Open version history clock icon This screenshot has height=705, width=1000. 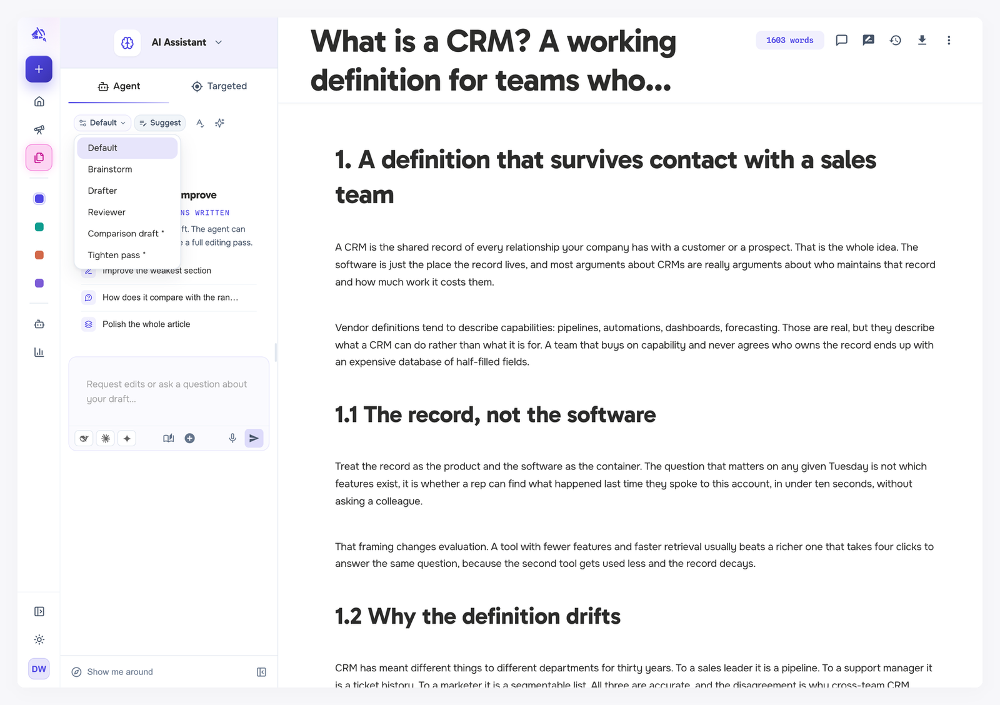click(896, 40)
